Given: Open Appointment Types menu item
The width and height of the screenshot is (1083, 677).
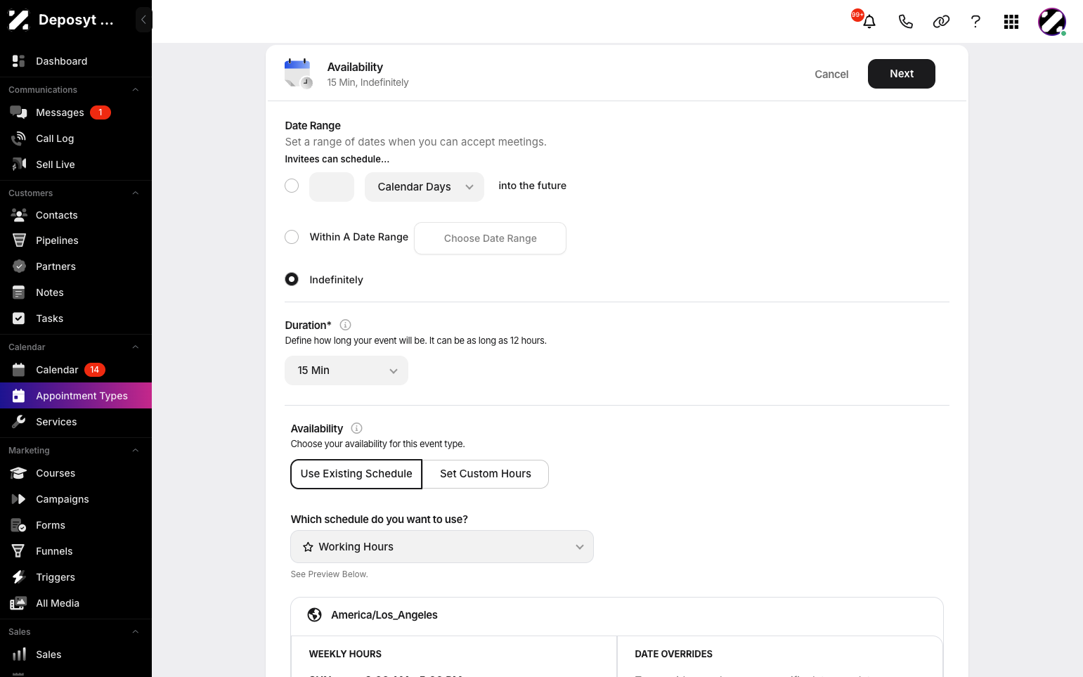Looking at the screenshot, I should tap(76, 396).
